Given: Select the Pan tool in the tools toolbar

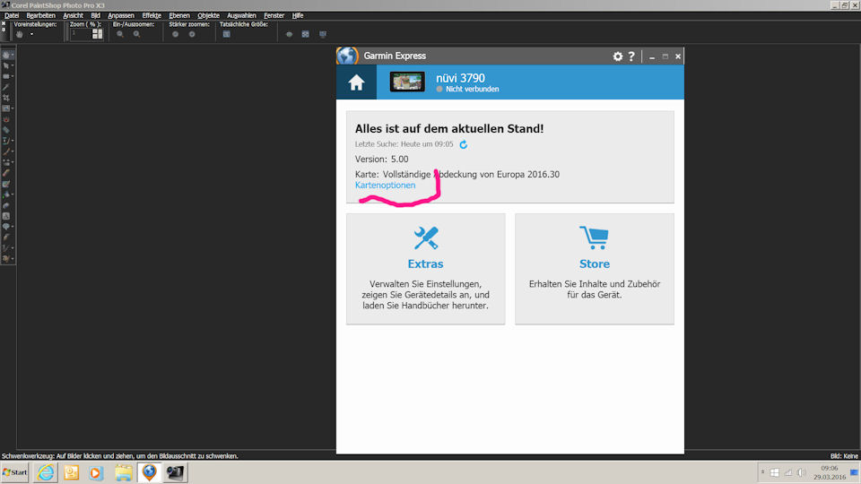Looking at the screenshot, I should tap(6, 55).
